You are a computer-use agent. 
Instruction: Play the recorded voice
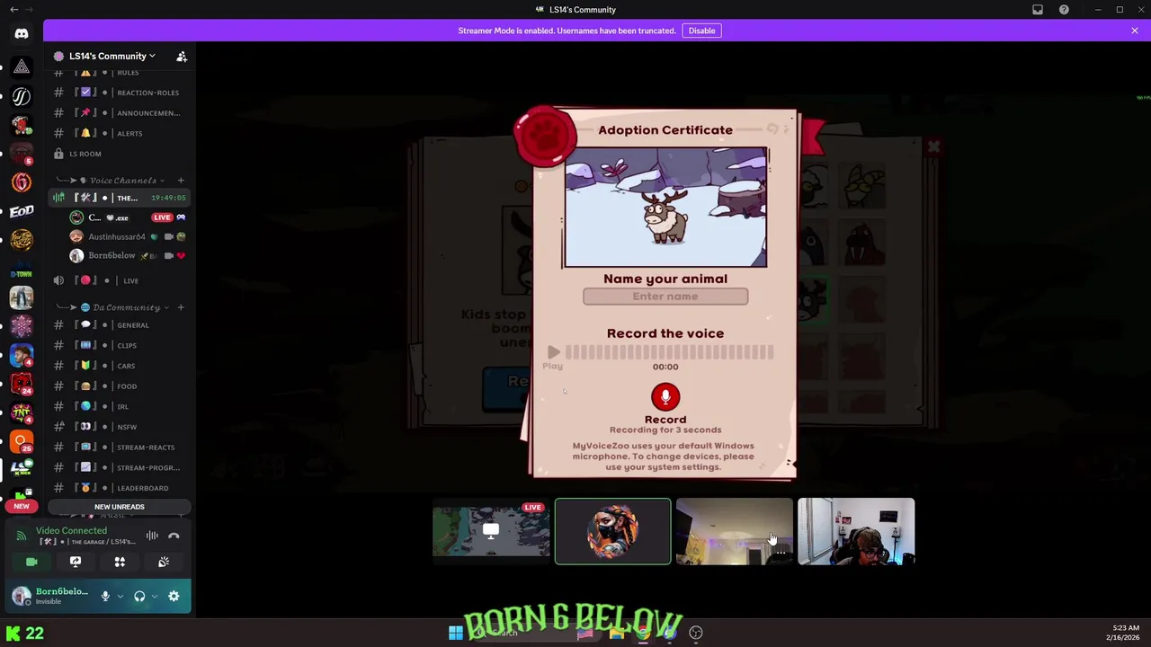(x=553, y=353)
